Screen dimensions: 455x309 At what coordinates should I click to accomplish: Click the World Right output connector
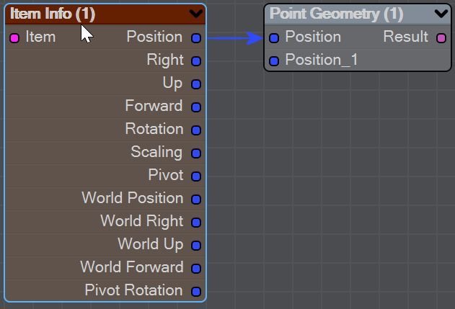pos(196,223)
